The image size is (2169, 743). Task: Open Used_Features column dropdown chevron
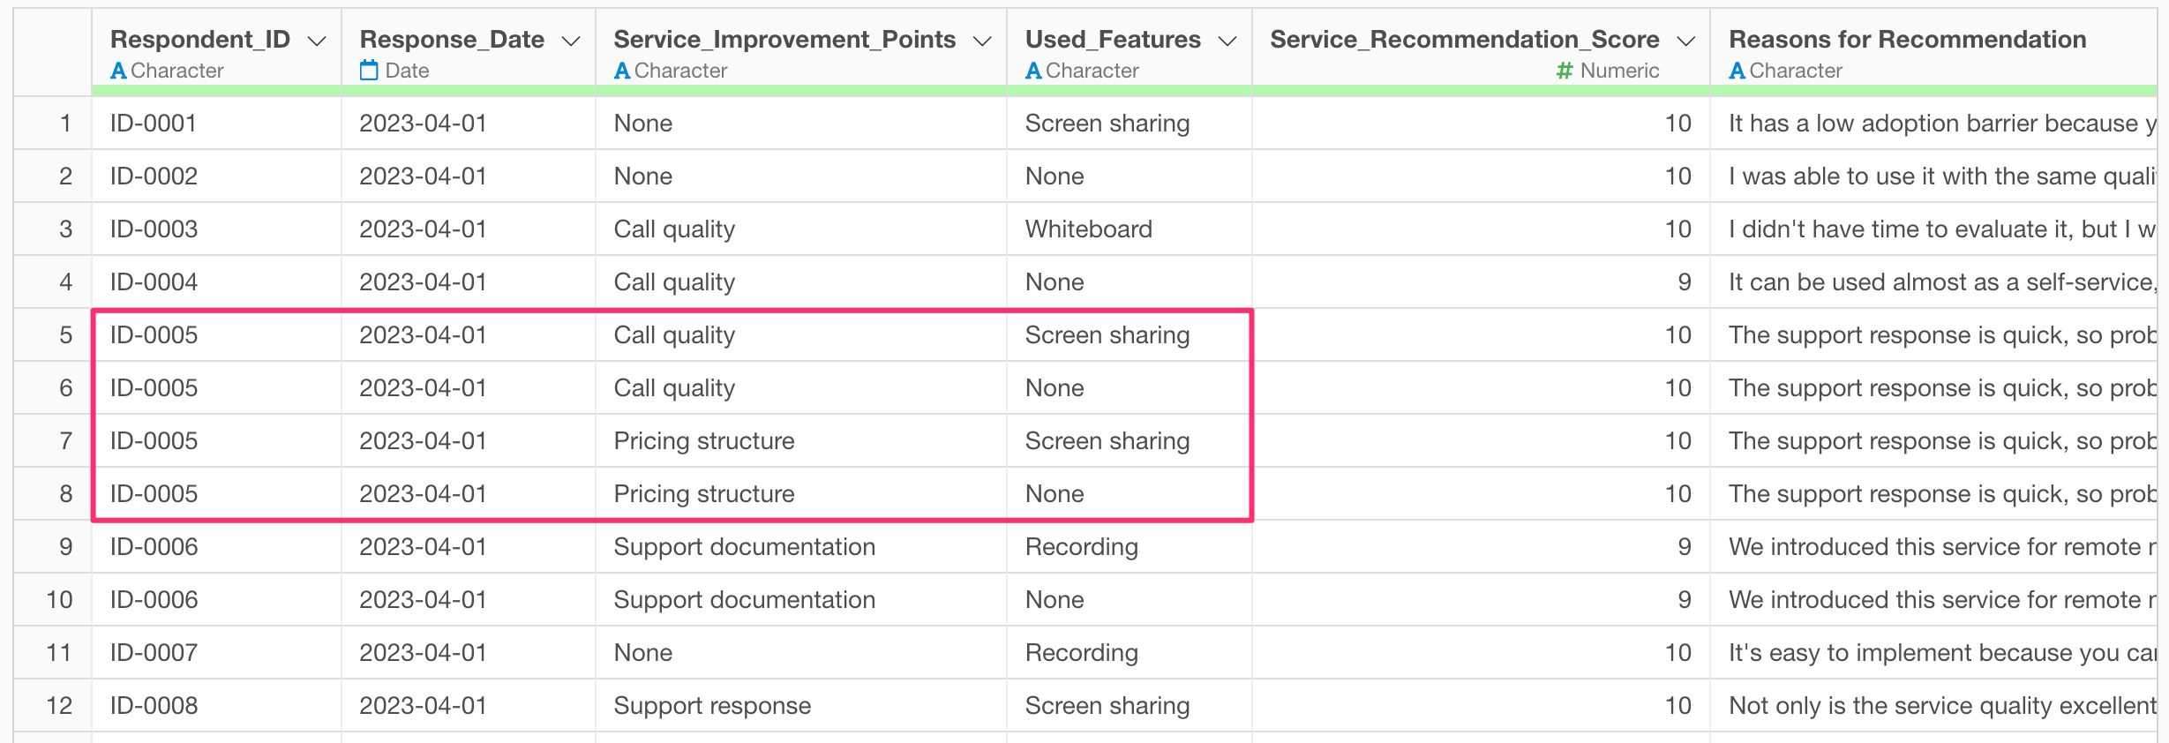(x=1227, y=41)
